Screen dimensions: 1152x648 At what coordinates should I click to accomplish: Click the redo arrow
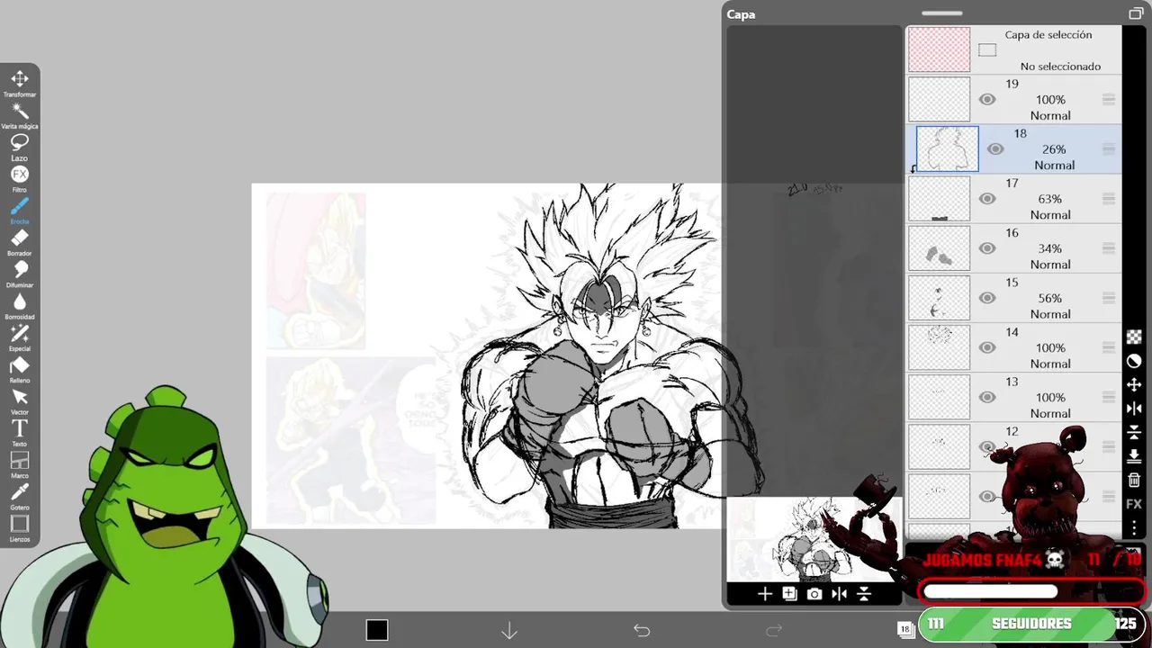pyautogui.click(x=774, y=630)
